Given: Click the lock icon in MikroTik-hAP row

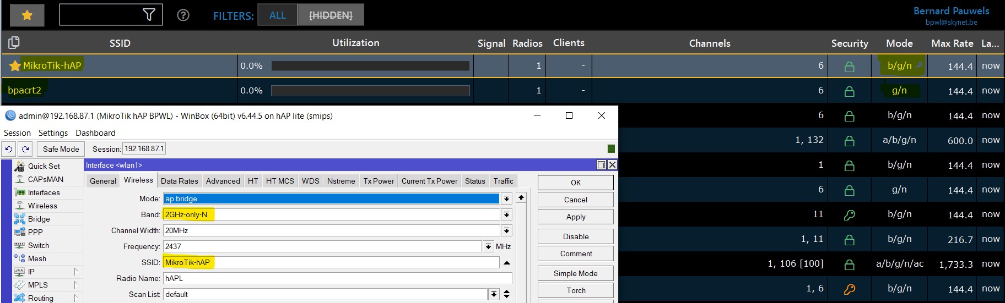Looking at the screenshot, I should [850, 67].
